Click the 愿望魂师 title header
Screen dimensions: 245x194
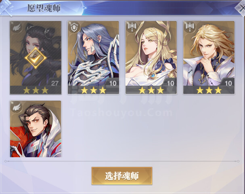click(44, 8)
